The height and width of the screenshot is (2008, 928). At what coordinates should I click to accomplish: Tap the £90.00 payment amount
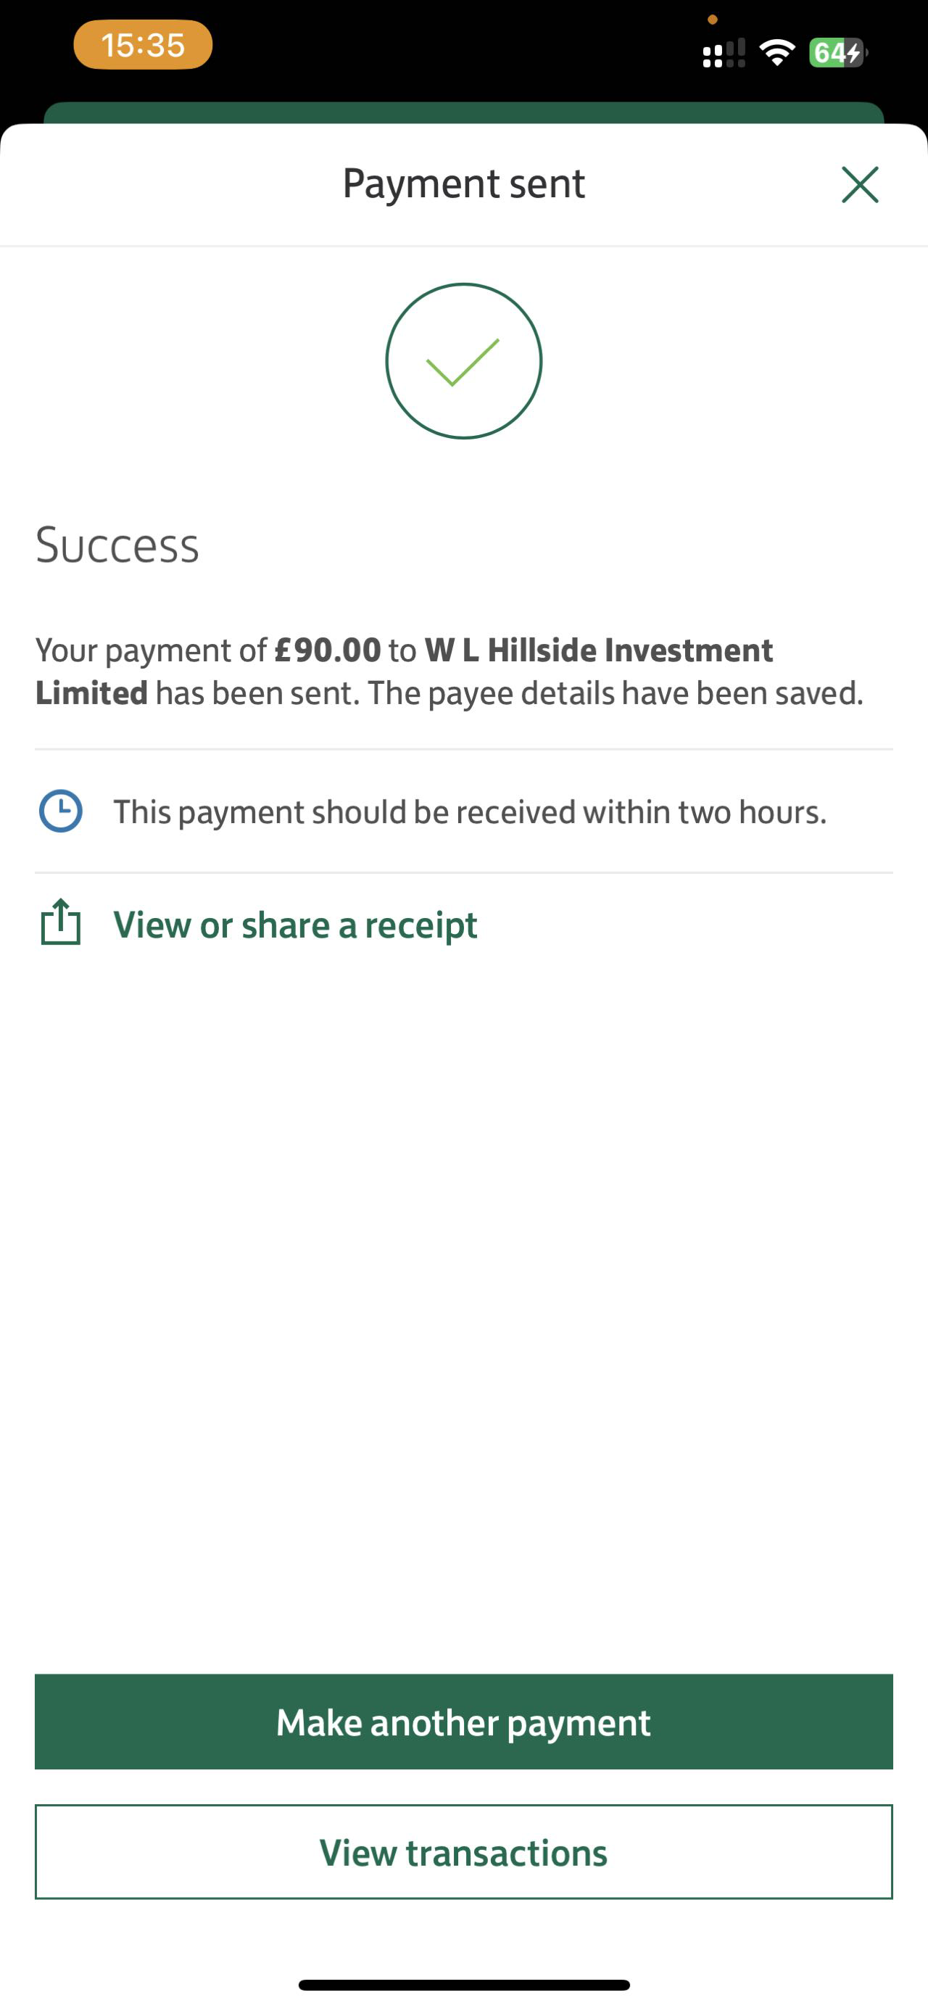[x=327, y=650]
